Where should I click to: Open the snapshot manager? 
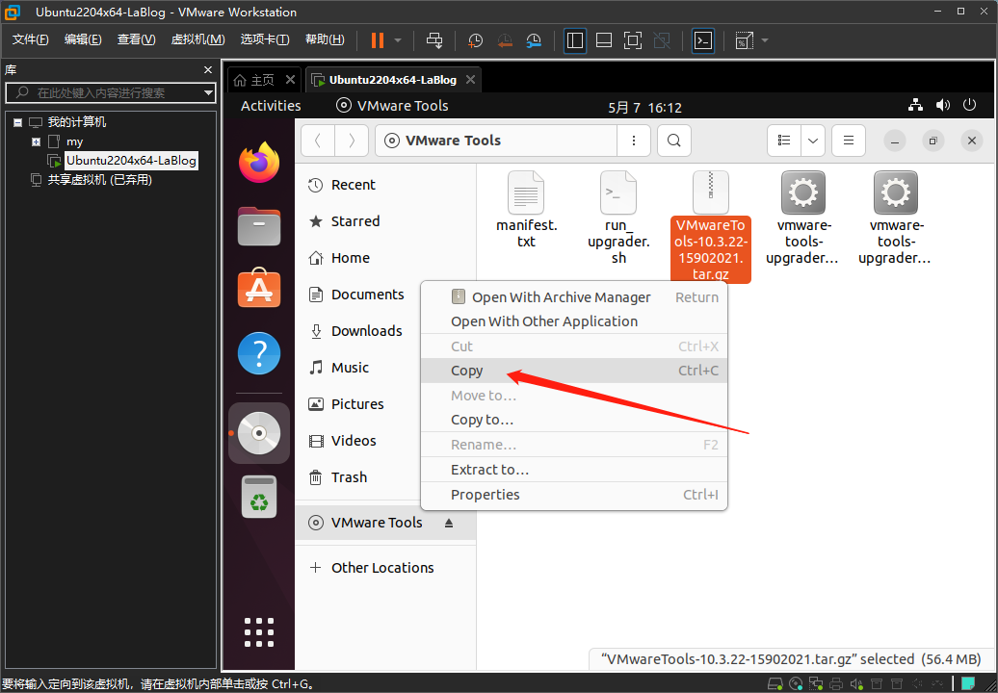click(x=534, y=40)
